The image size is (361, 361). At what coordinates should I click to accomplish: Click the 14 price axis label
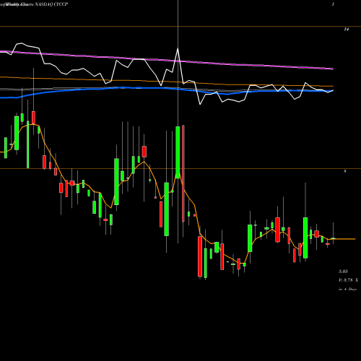pyautogui.click(x=347, y=30)
